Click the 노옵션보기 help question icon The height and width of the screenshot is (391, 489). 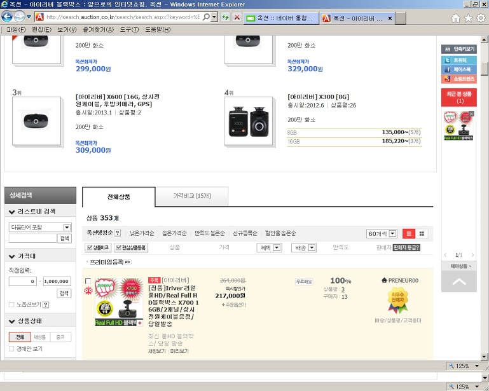(x=46, y=305)
